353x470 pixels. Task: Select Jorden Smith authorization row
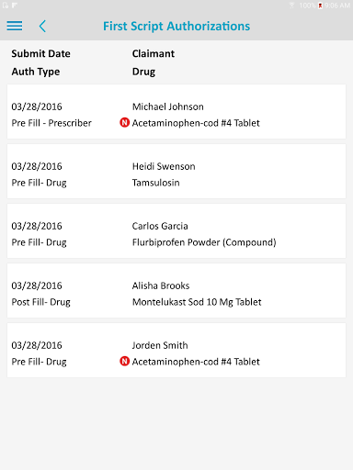pos(176,350)
